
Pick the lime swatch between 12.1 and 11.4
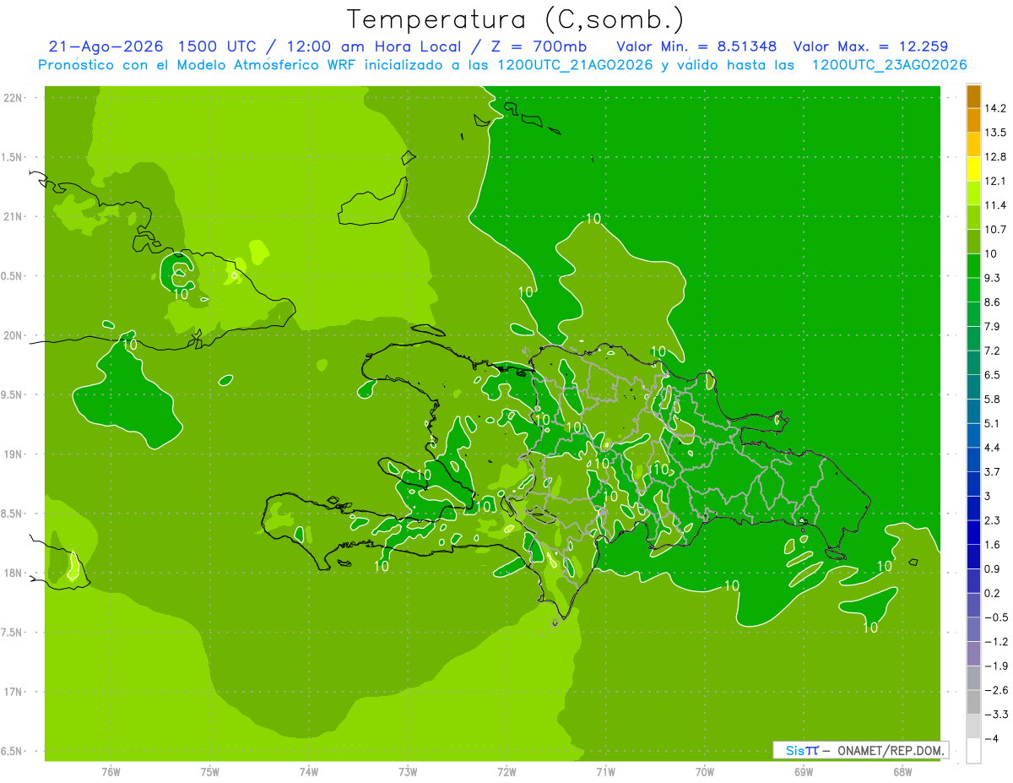pos(973,193)
